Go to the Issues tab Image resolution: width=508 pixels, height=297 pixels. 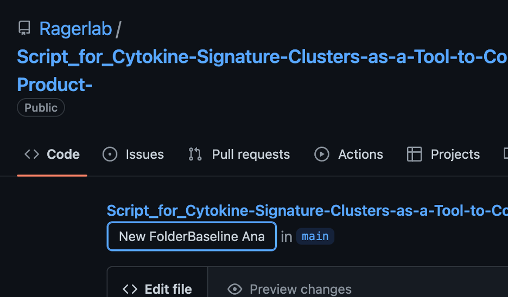pos(144,154)
